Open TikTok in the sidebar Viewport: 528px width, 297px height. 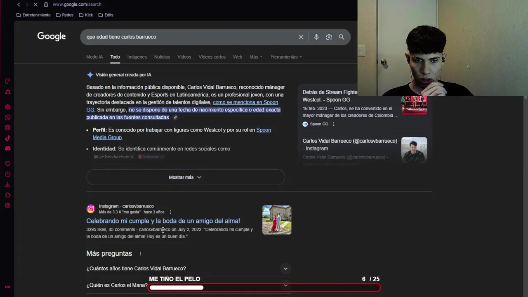pos(7,138)
